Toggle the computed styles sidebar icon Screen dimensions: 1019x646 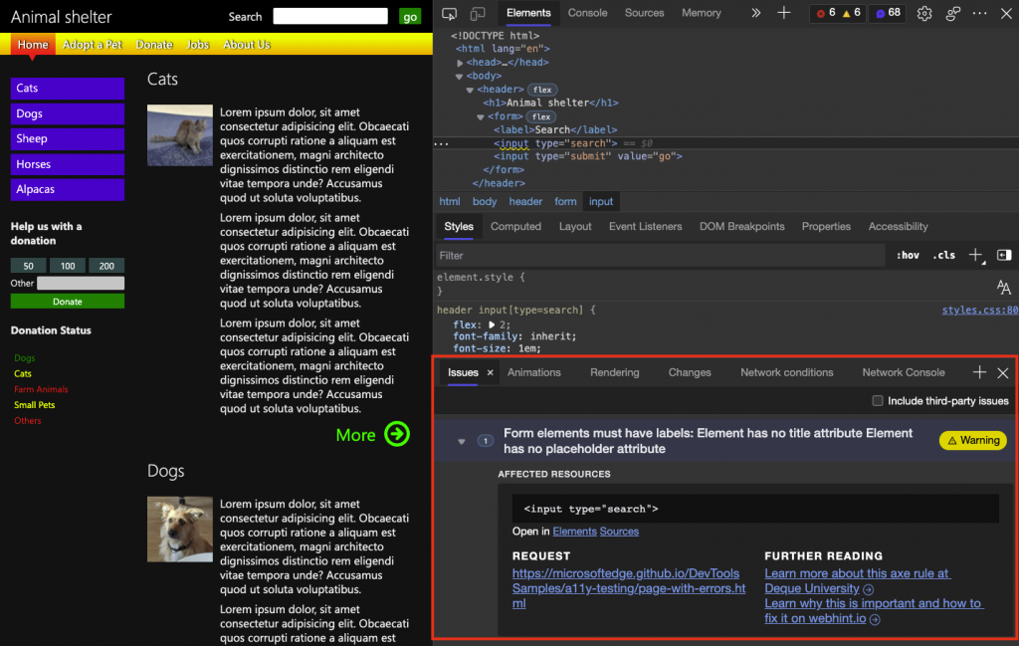pos(1004,256)
